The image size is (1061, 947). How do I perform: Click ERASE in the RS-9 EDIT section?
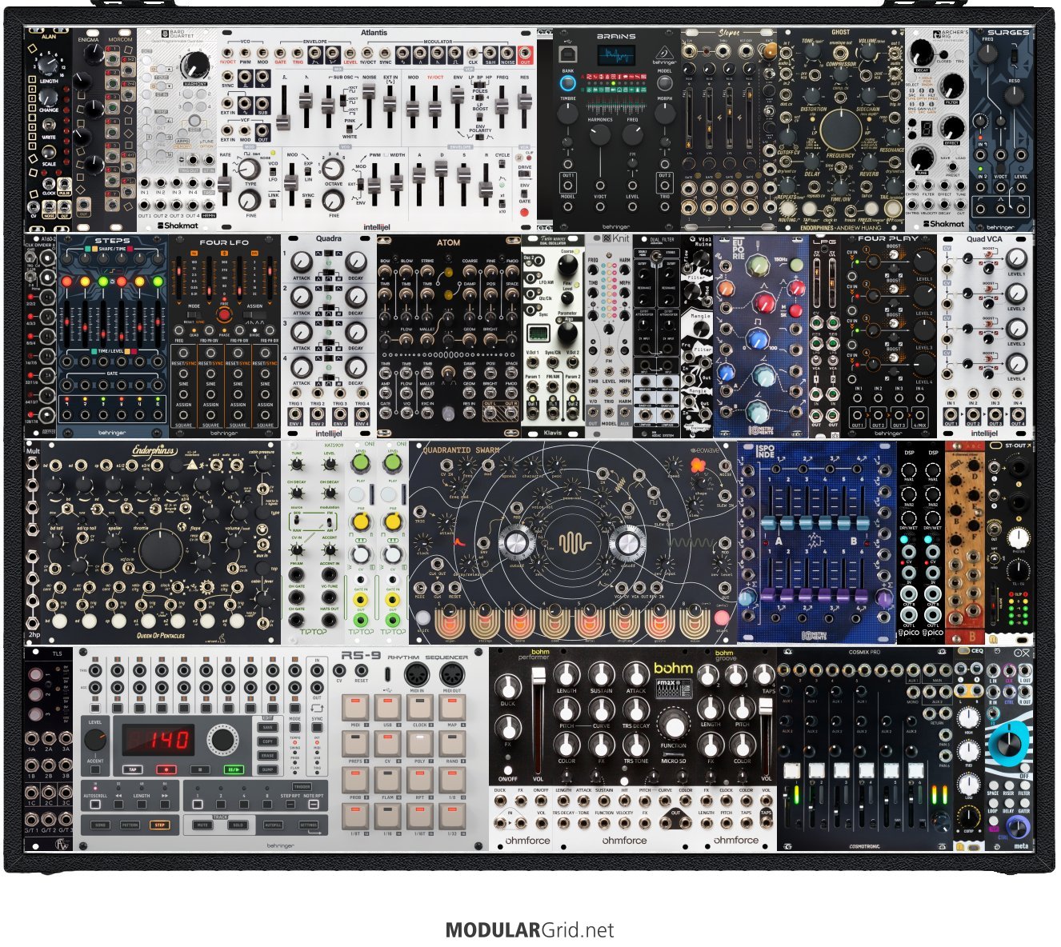pos(268,756)
